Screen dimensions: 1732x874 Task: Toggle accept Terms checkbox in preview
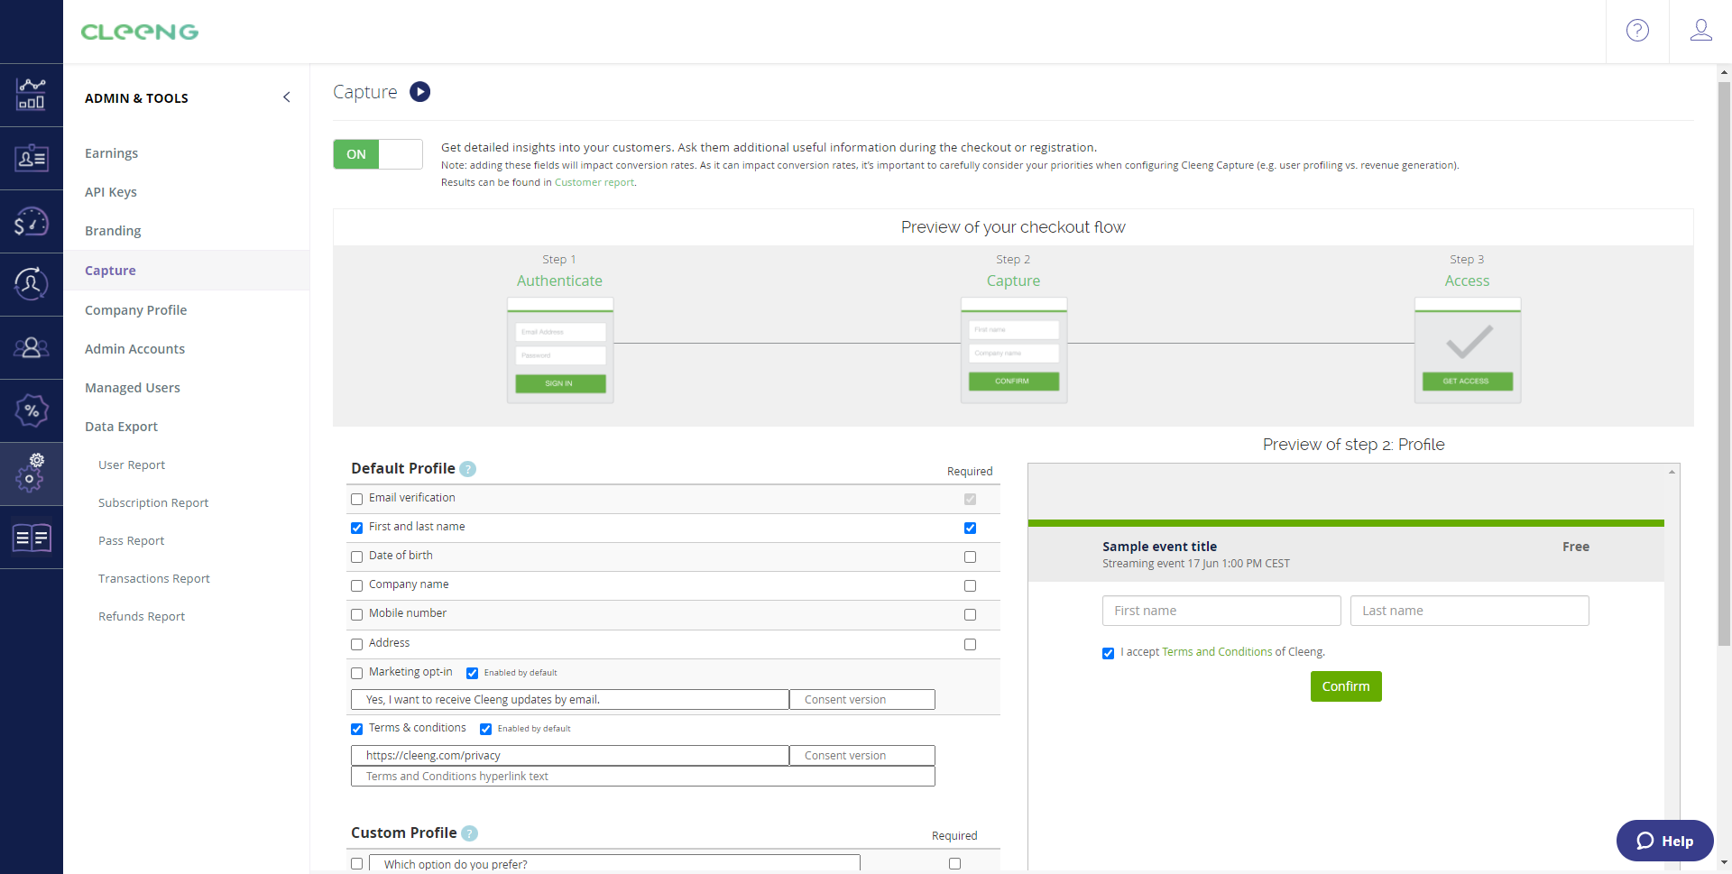(1108, 653)
